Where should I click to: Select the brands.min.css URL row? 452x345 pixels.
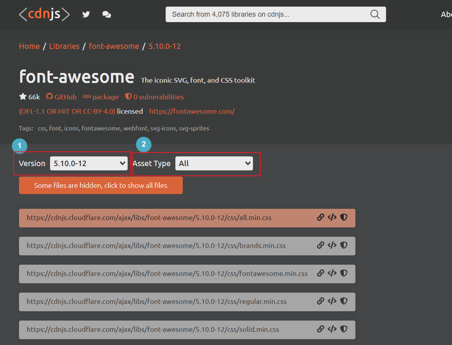pos(187,246)
